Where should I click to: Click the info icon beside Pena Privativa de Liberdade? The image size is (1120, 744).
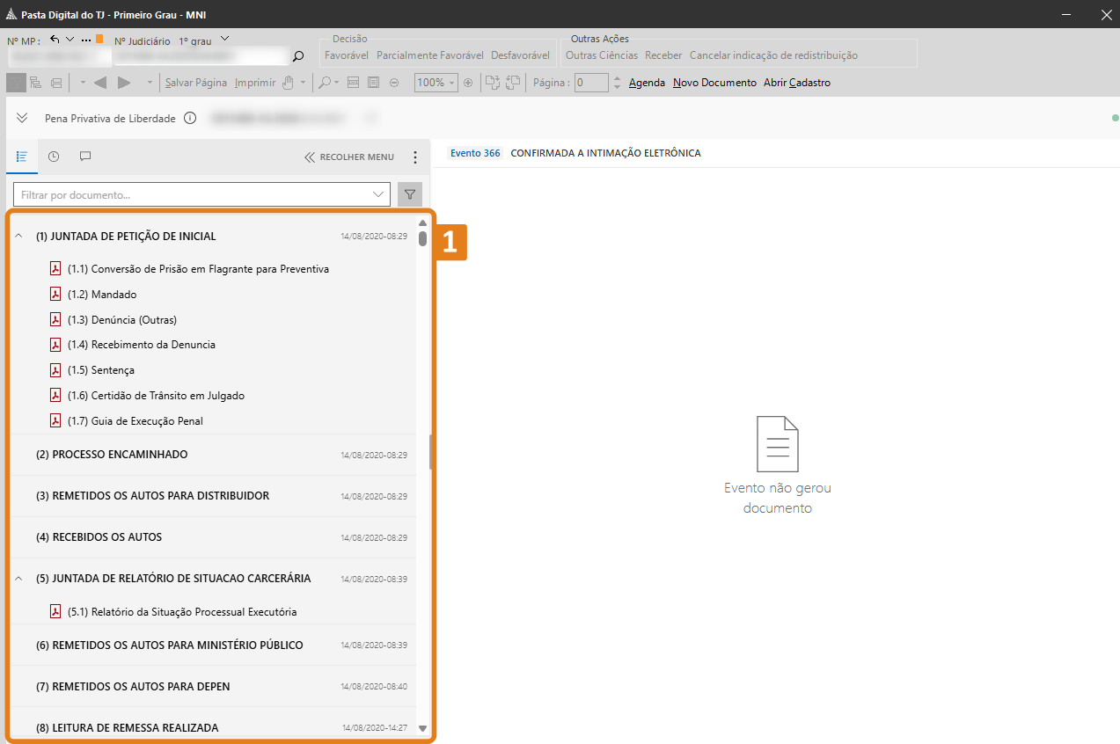pyautogui.click(x=190, y=118)
